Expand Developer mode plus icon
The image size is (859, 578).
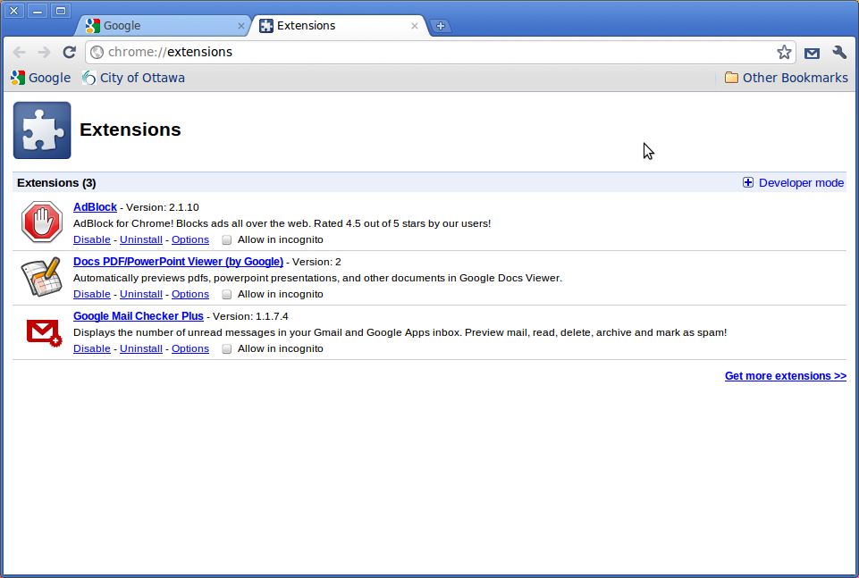pyautogui.click(x=748, y=182)
